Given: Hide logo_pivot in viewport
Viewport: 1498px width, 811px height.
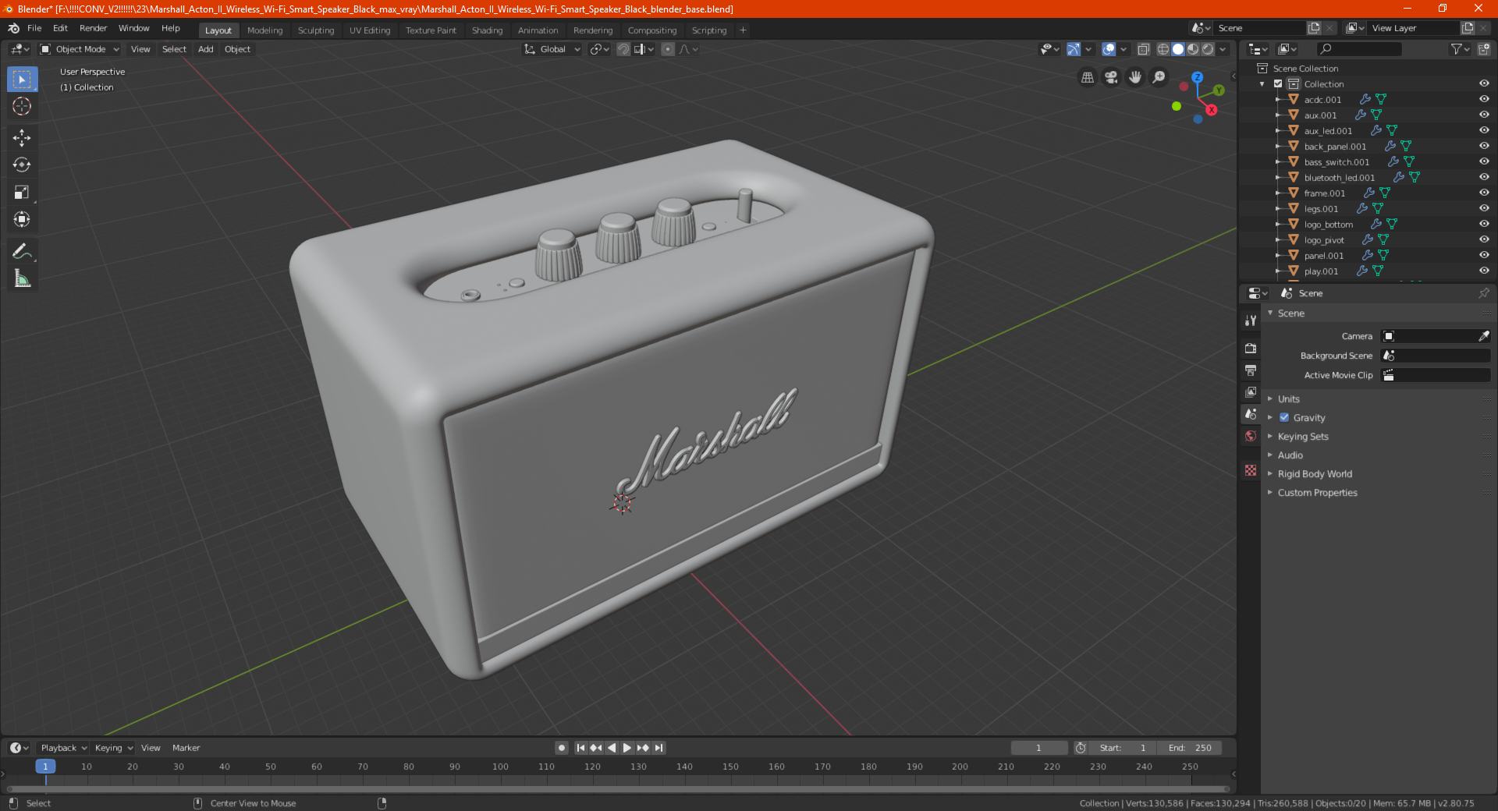Looking at the screenshot, I should click(x=1484, y=239).
